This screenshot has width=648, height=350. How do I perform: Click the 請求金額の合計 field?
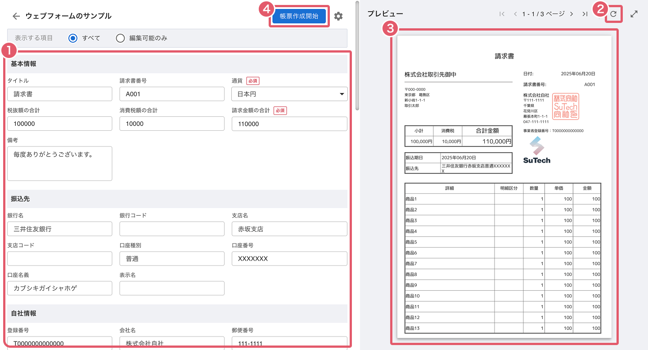289,124
